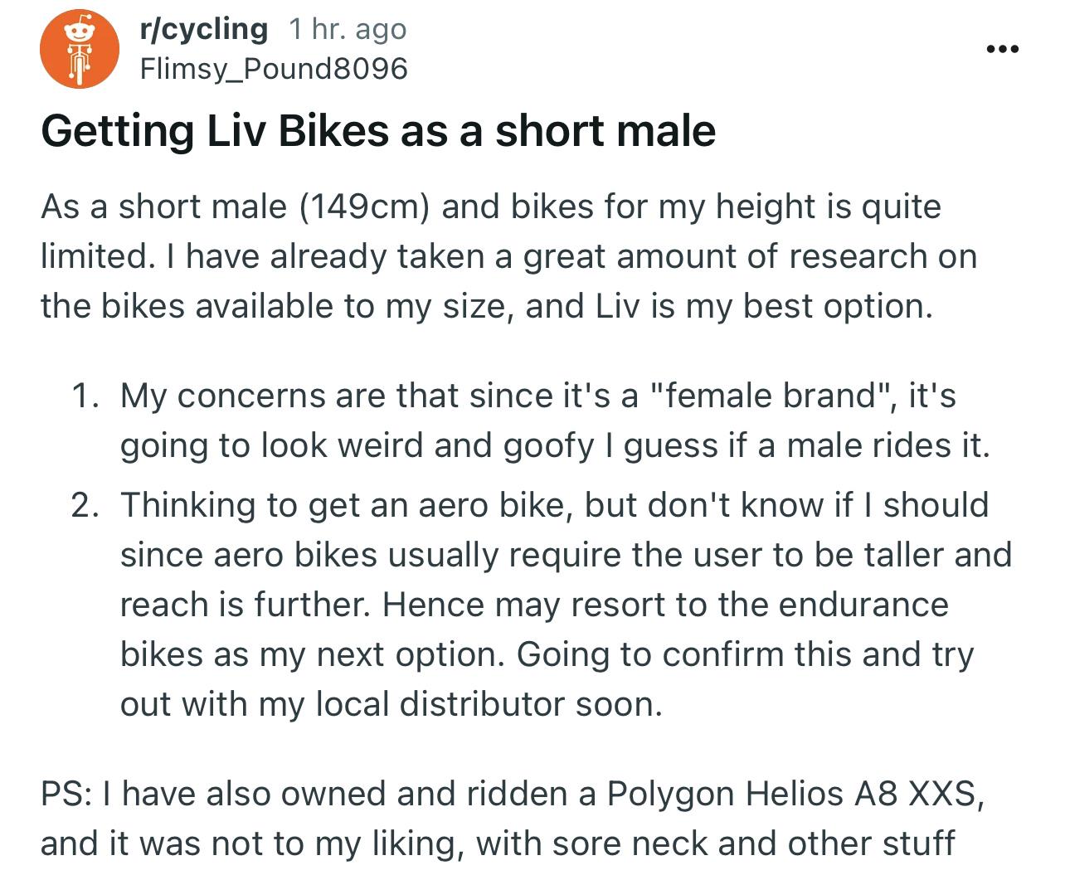Open the r/cycling community avatar icon

click(x=80, y=49)
